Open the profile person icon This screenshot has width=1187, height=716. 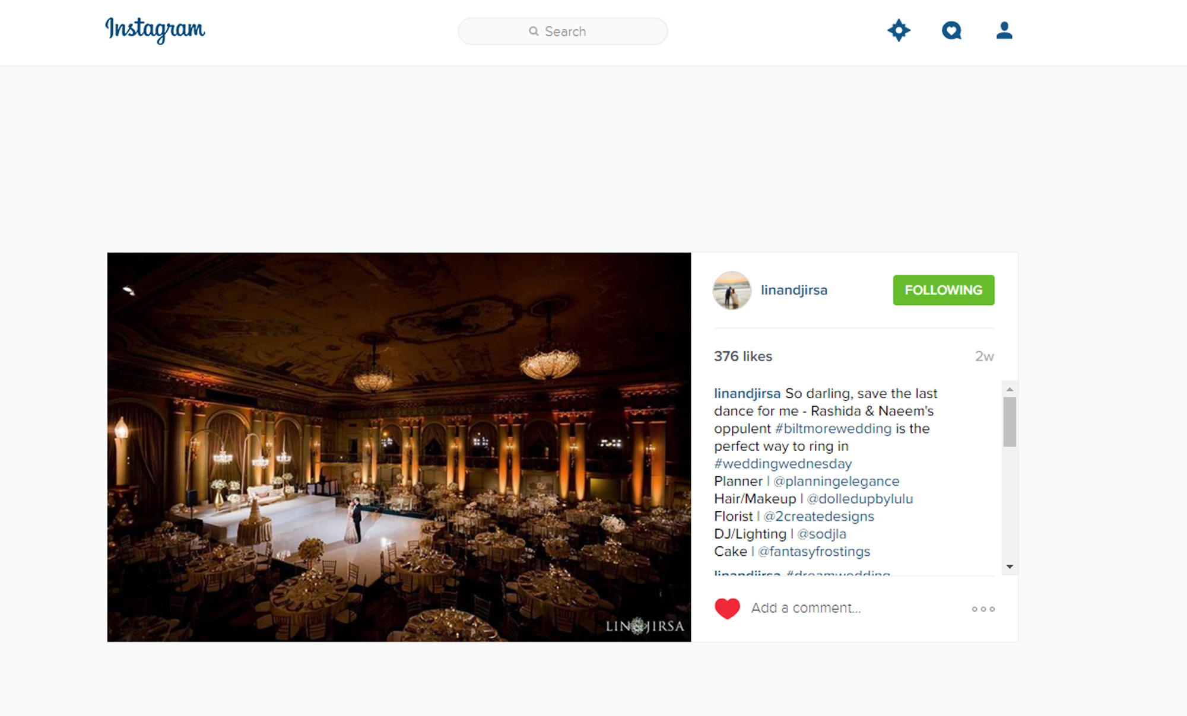(1004, 30)
